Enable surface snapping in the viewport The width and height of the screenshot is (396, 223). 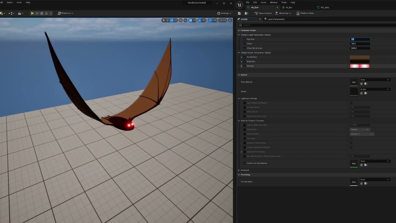pos(185,20)
